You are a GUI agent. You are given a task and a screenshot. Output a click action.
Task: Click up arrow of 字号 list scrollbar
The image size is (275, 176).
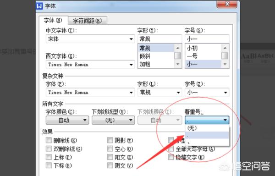coord(225,48)
